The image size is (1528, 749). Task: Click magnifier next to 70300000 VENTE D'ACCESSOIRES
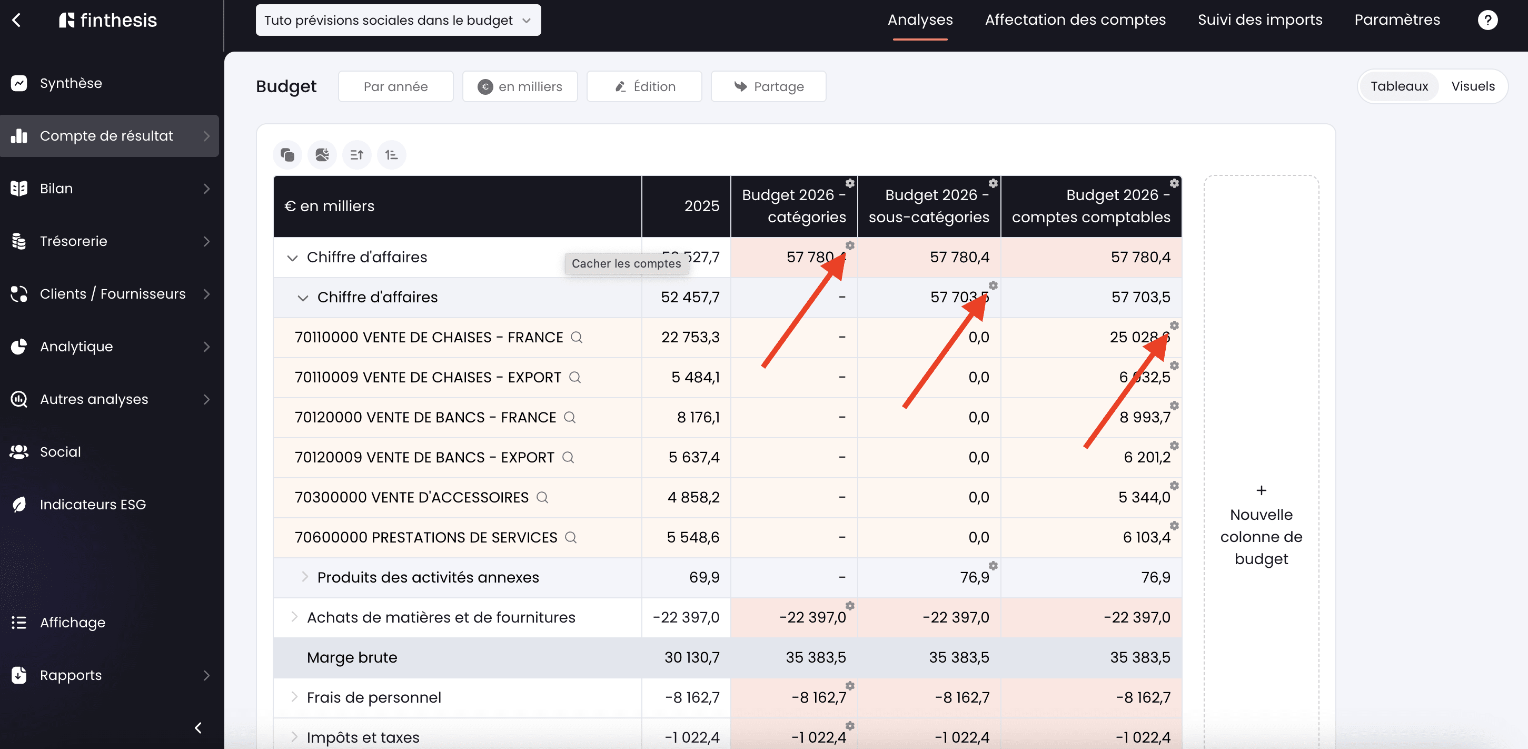542,497
